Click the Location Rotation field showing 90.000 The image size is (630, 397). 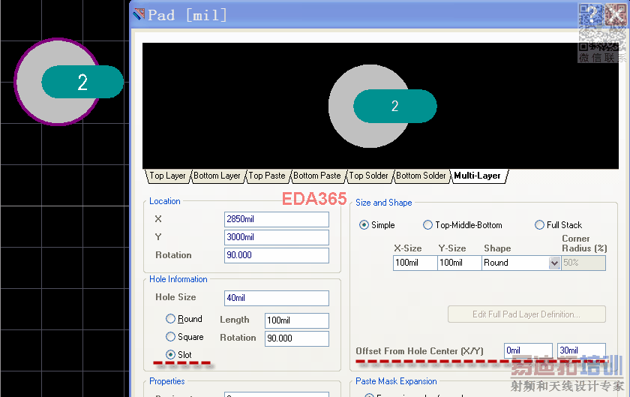277,255
